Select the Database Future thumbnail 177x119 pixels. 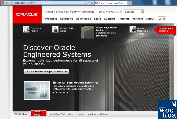click(26, 29)
